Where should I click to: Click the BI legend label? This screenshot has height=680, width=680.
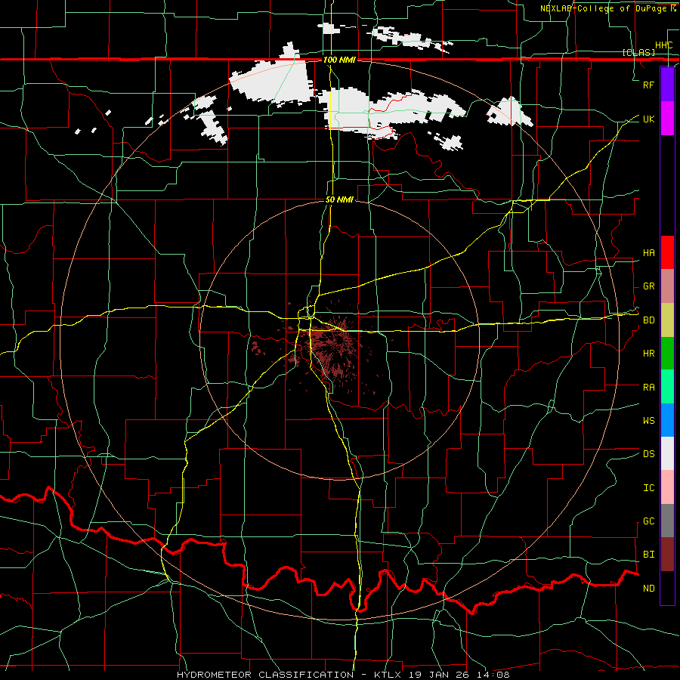(648, 555)
